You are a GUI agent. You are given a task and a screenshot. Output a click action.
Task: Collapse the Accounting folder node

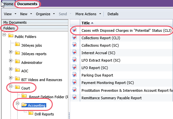18,103
